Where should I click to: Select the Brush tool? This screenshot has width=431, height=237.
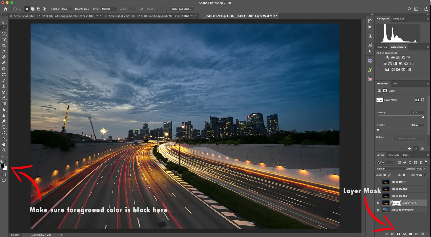click(x=4, y=80)
